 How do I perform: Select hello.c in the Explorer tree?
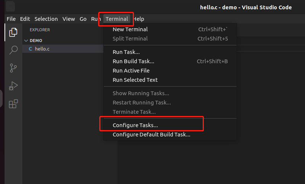42,49
